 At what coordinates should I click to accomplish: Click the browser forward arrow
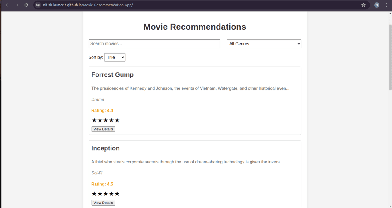click(17, 5)
